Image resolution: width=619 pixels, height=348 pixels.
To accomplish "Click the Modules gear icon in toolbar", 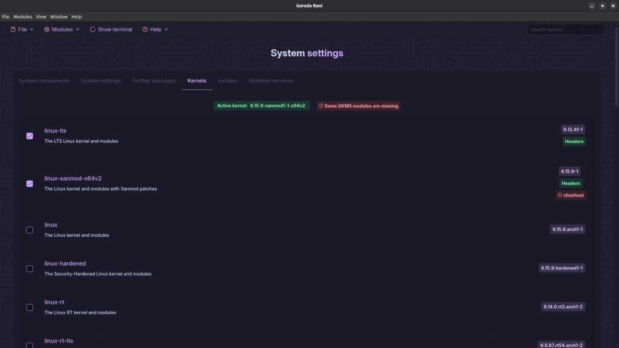I will (x=47, y=30).
